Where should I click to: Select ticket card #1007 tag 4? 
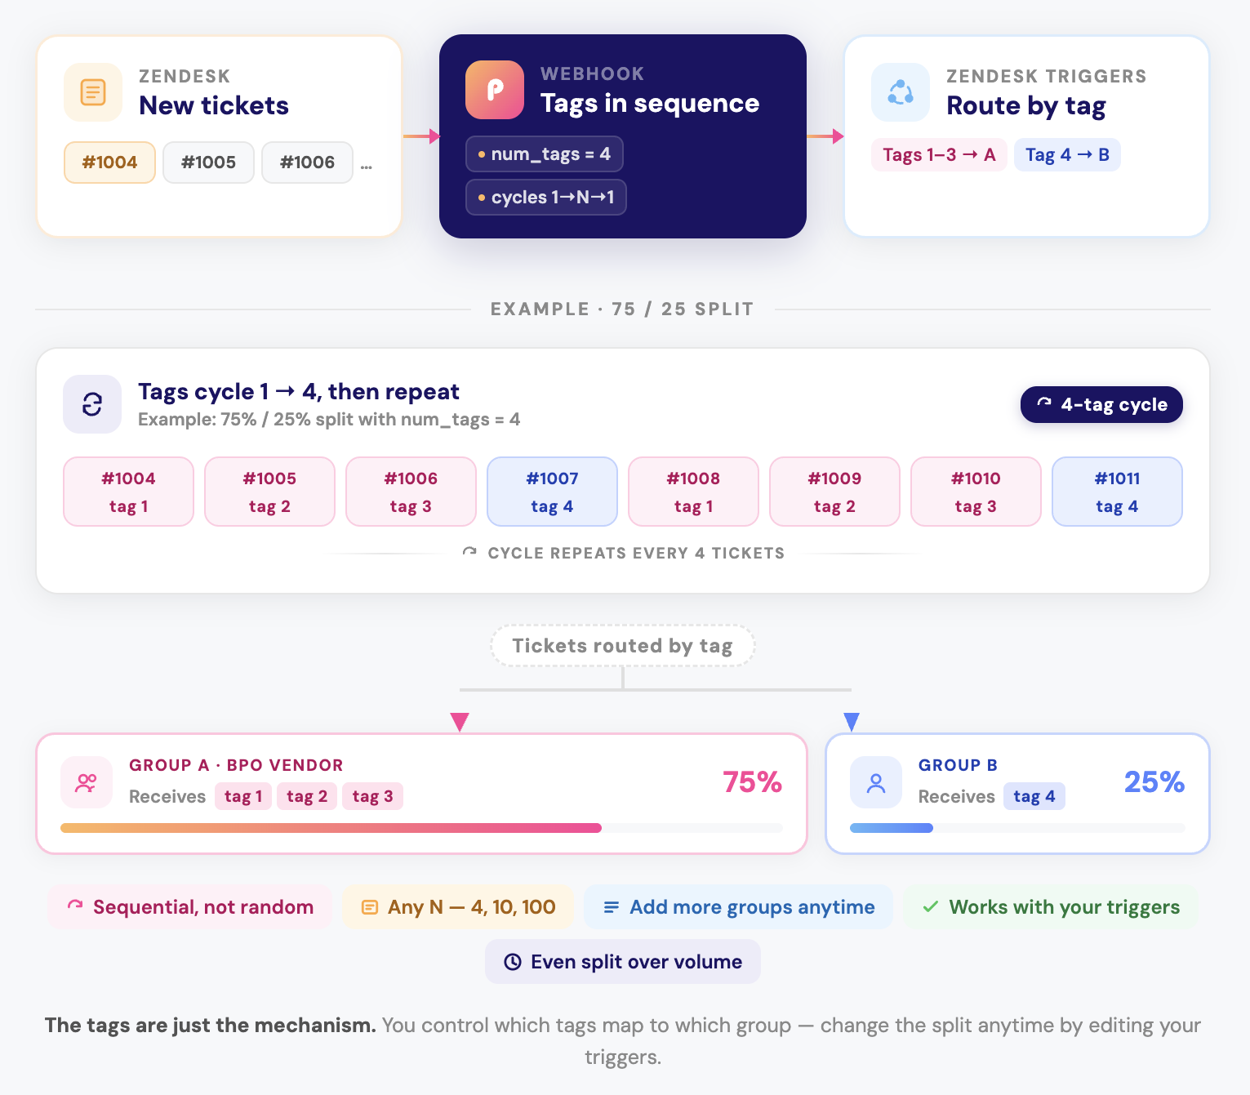pyautogui.click(x=553, y=492)
